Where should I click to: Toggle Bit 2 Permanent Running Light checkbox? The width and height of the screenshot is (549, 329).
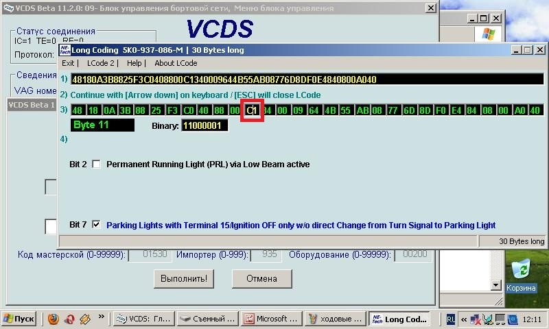click(96, 164)
